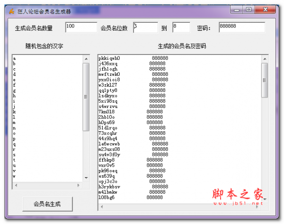Viewport: 284px width, 224px height.
Task: Click generated name 44z9hq4
Action: click(x=108, y=138)
